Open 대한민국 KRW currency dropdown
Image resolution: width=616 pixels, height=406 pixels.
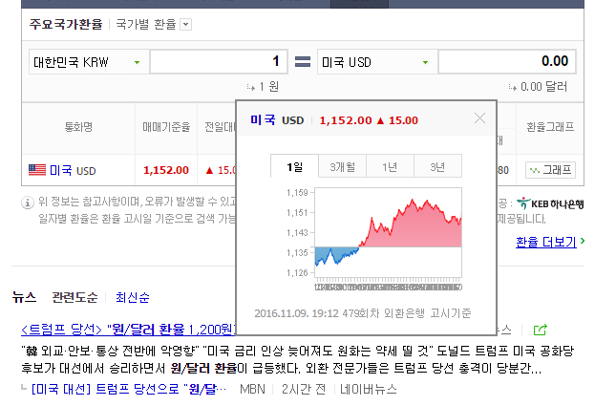(x=86, y=62)
